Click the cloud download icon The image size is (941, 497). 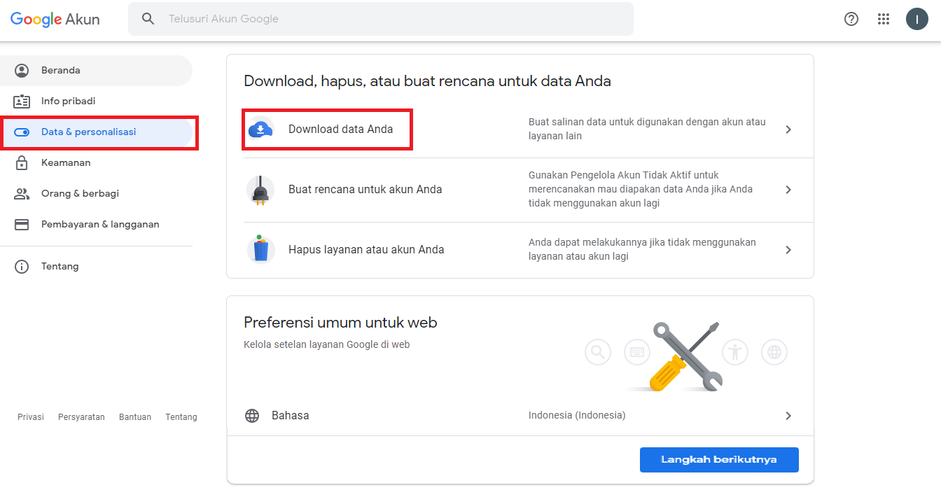(x=260, y=129)
